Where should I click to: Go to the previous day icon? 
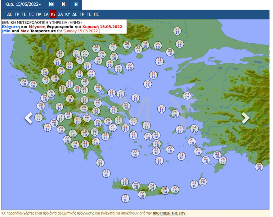pyautogui.click(x=63, y=4)
